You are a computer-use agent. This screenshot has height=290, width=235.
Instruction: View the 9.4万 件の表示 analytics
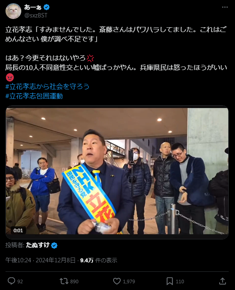(99, 260)
